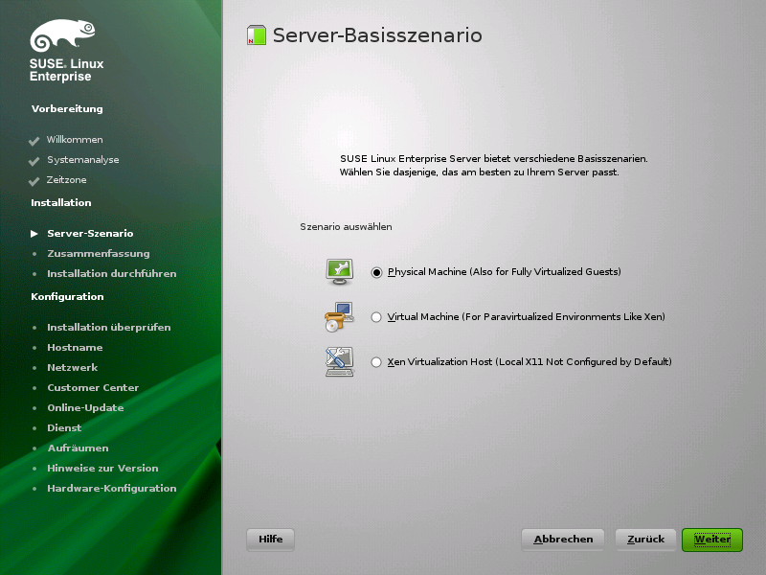The width and height of the screenshot is (766, 575).
Task: Click the Server-Basisszenario title text
Action: tap(377, 35)
